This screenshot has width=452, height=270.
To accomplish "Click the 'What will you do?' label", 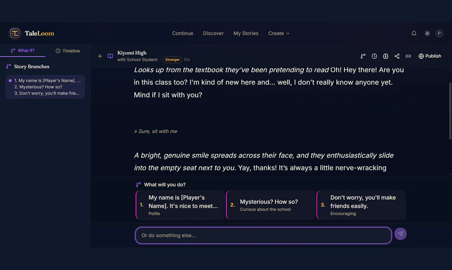I will pos(165,185).
